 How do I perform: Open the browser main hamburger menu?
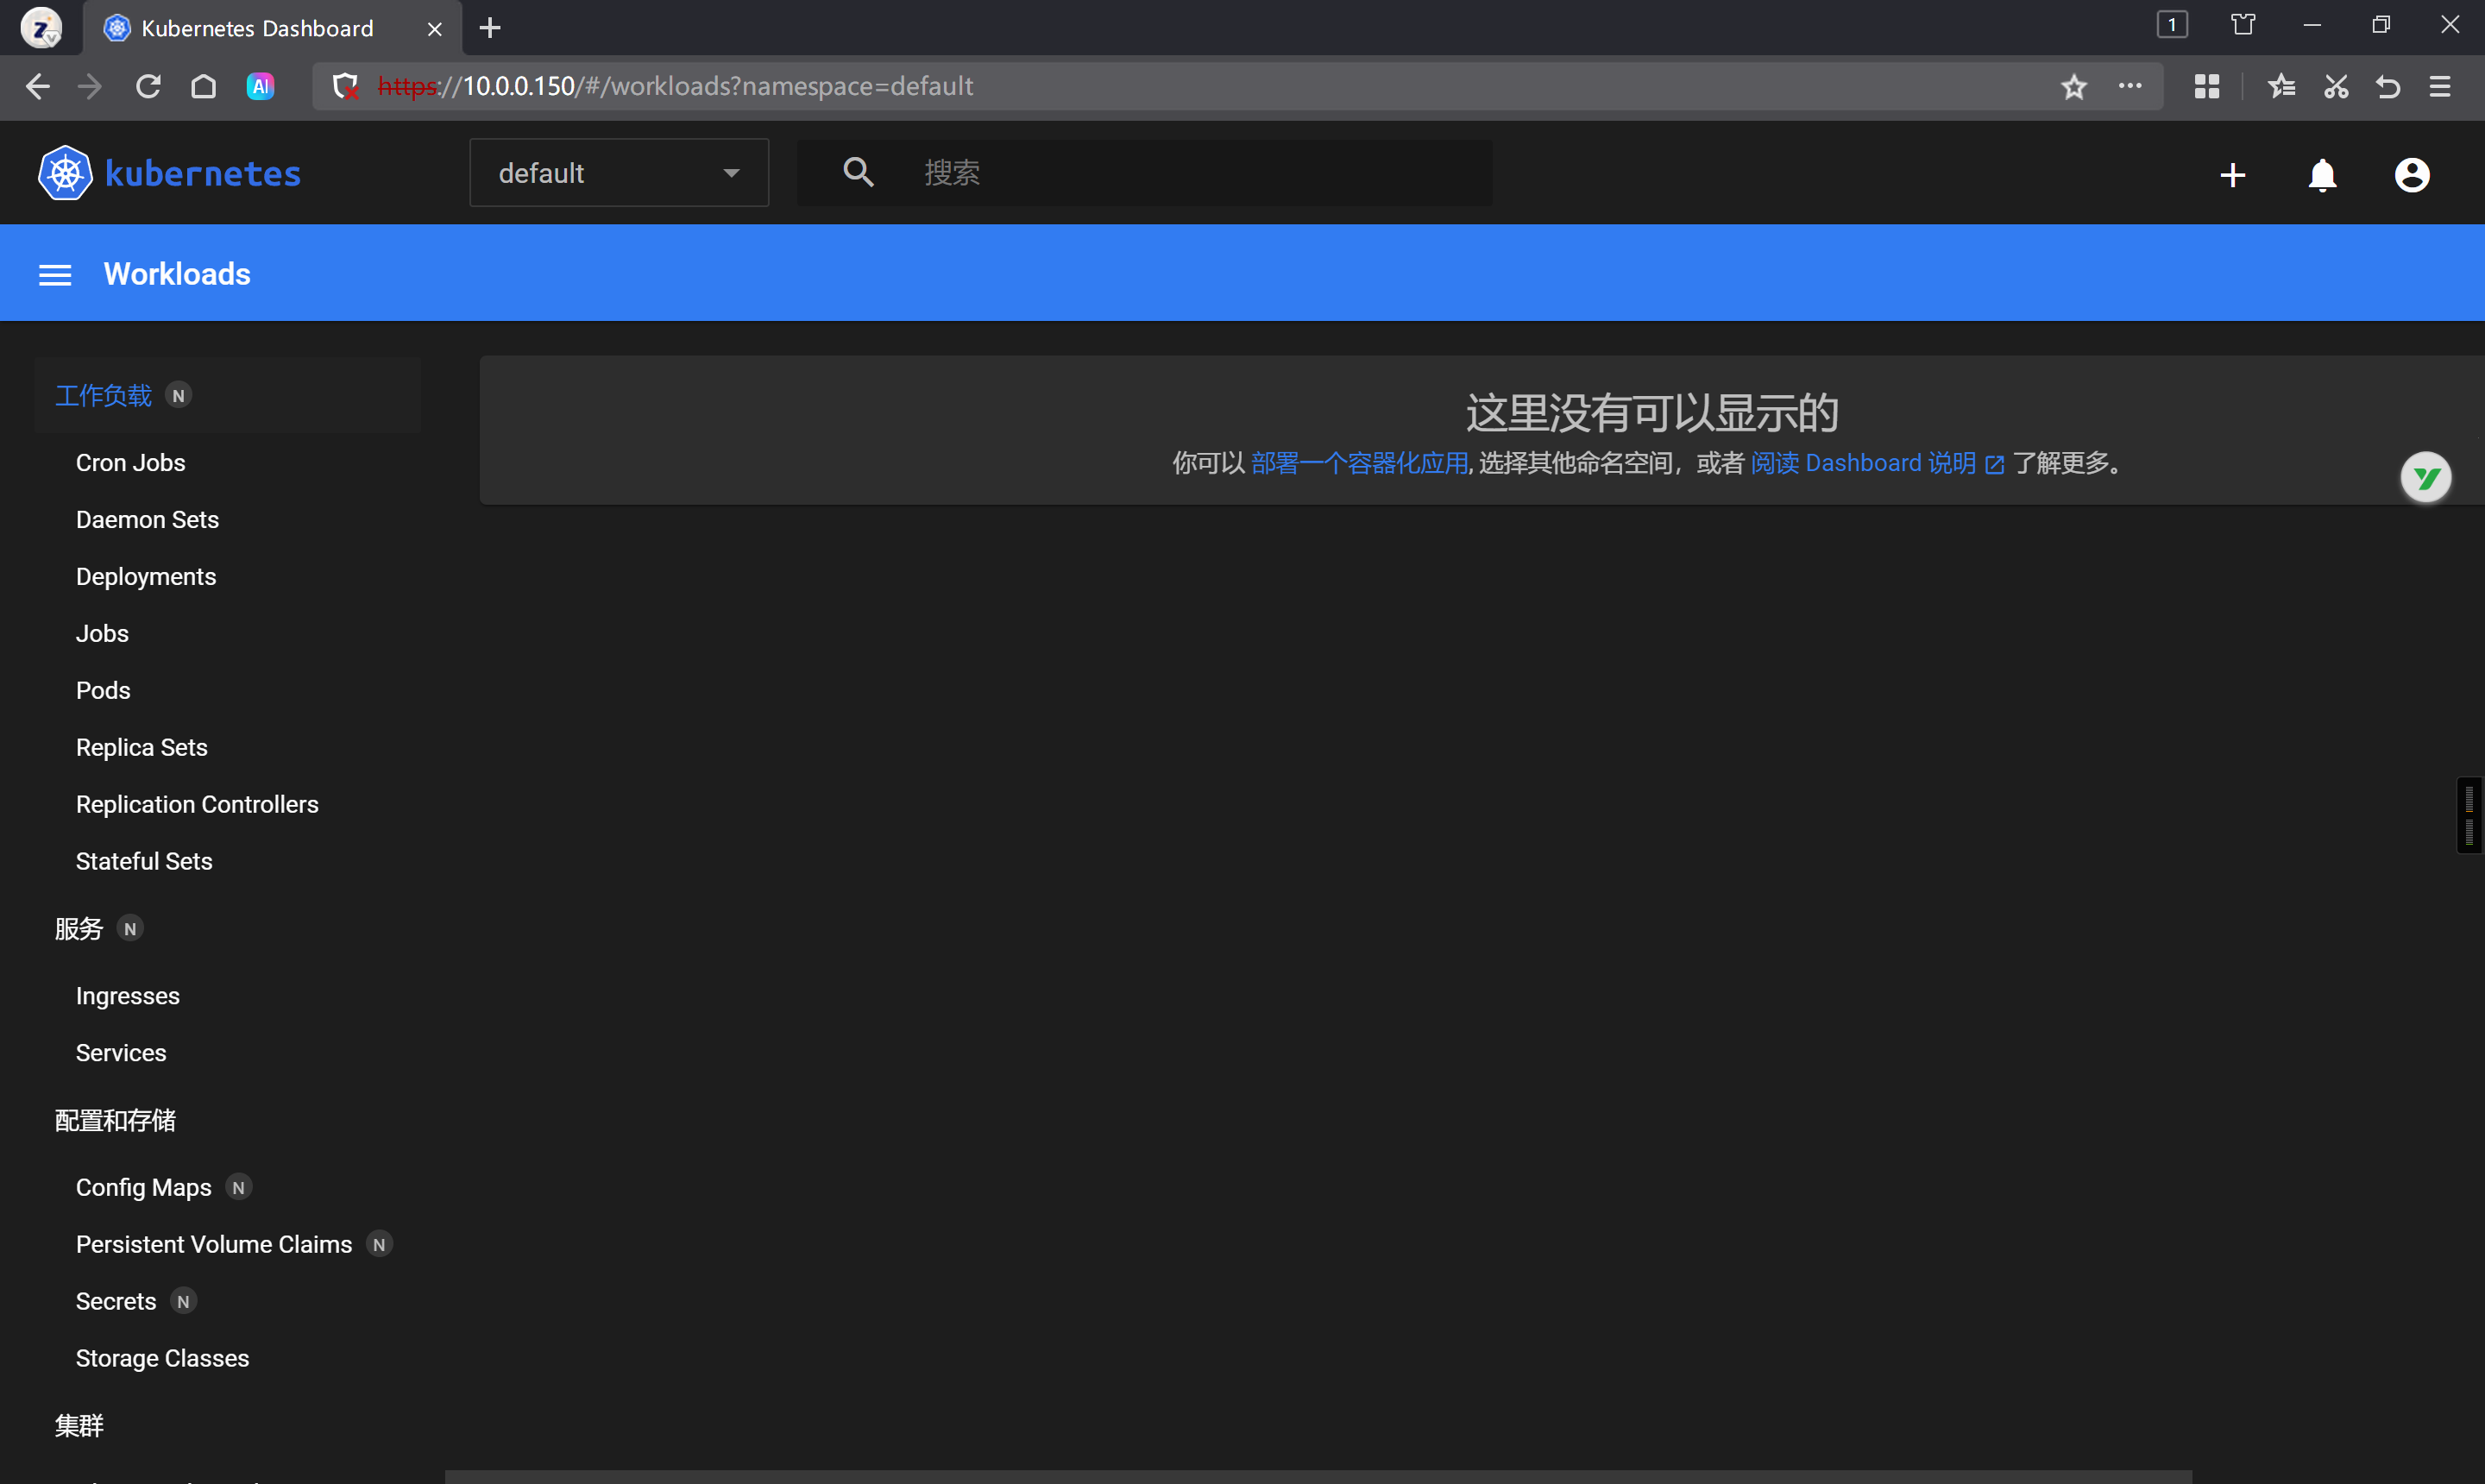coord(2439,87)
